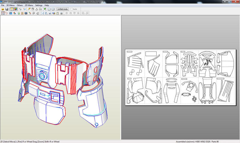Click the green bottle-shaped tool icon
Image resolution: width=240 pixels, height=143 pixels.
(x=19, y=13)
